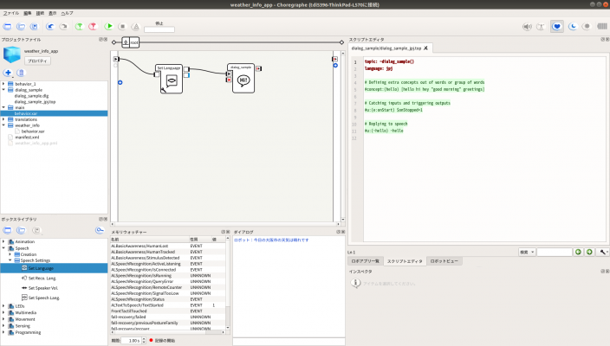
Task: Click the blue plus add-file icon
Action: [8, 74]
